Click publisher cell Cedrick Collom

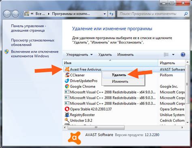pos(172,121)
